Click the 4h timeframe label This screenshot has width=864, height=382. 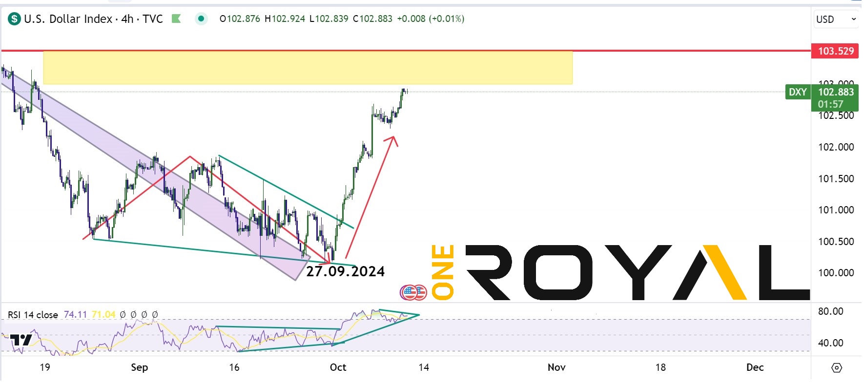click(x=127, y=19)
